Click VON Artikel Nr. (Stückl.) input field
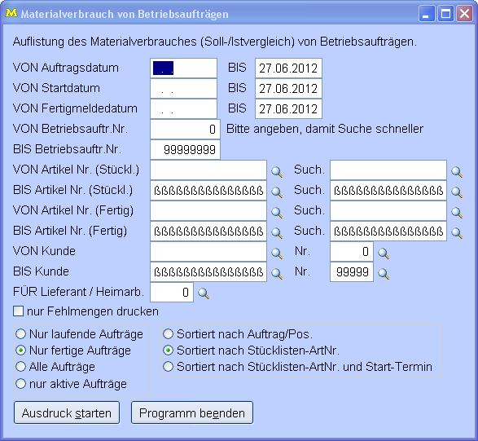The image size is (478, 441). coord(208,170)
